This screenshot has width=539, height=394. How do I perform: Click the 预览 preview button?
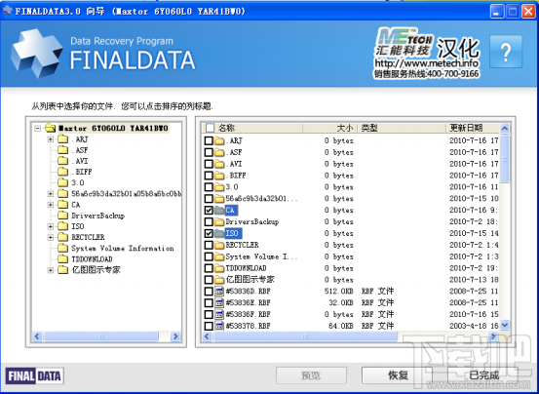[311, 375]
